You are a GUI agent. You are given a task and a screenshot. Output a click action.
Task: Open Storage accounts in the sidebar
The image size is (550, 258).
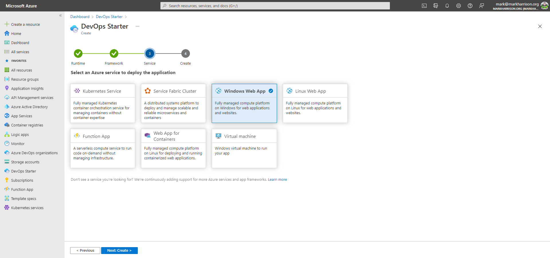tap(25, 162)
